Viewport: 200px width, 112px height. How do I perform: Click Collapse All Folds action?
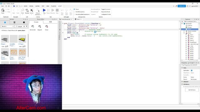(106, 15)
